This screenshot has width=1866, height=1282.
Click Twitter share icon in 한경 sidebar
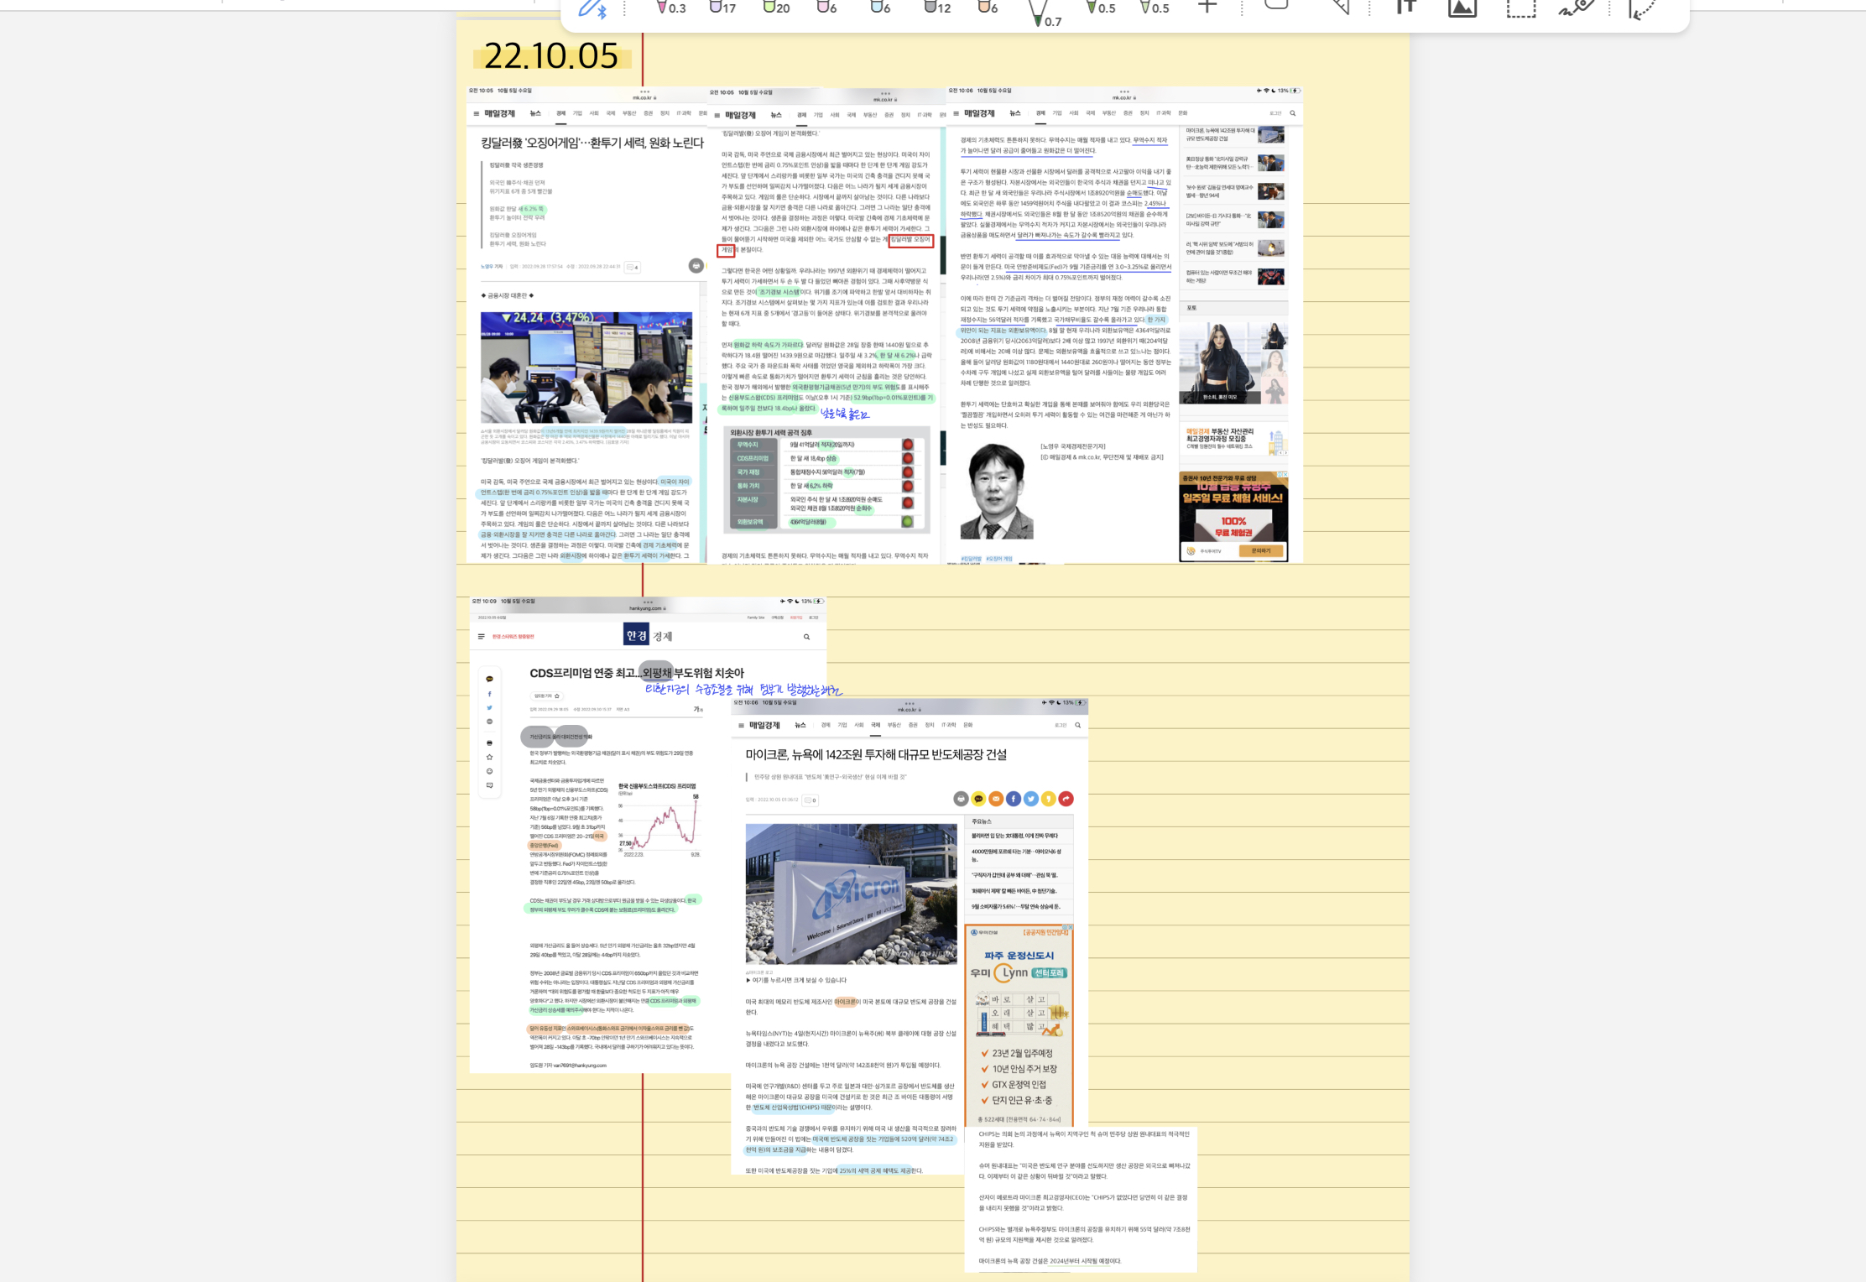(x=489, y=708)
